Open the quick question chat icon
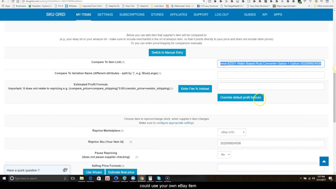The width and height of the screenshot is (336, 189). [x=65, y=170]
